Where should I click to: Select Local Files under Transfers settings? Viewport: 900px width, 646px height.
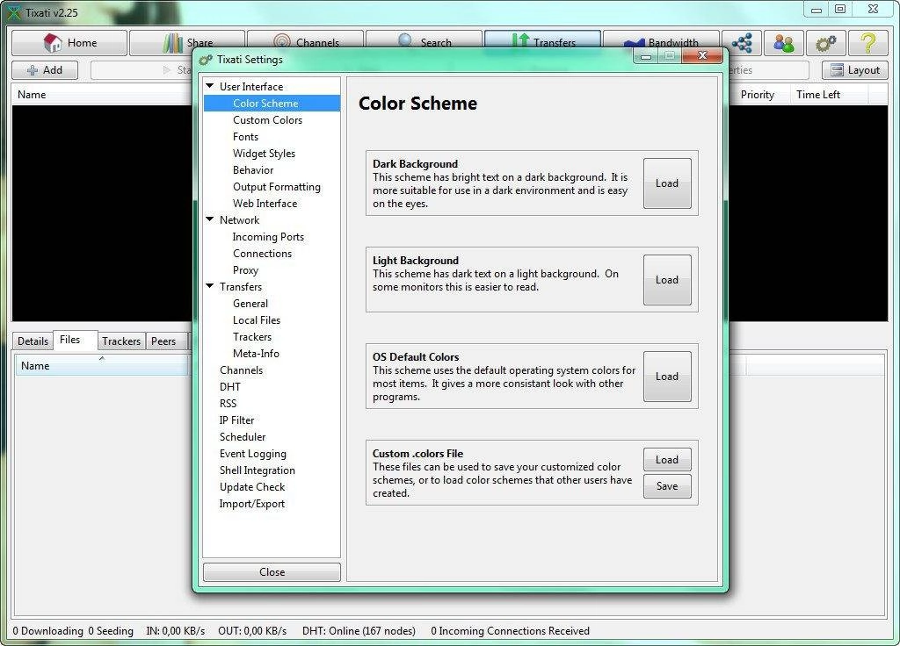click(x=257, y=319)
